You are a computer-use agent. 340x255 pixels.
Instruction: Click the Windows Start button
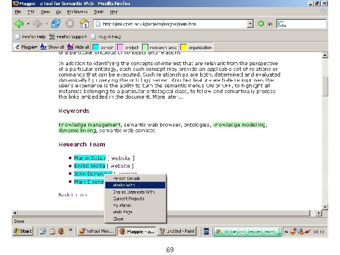23,231
